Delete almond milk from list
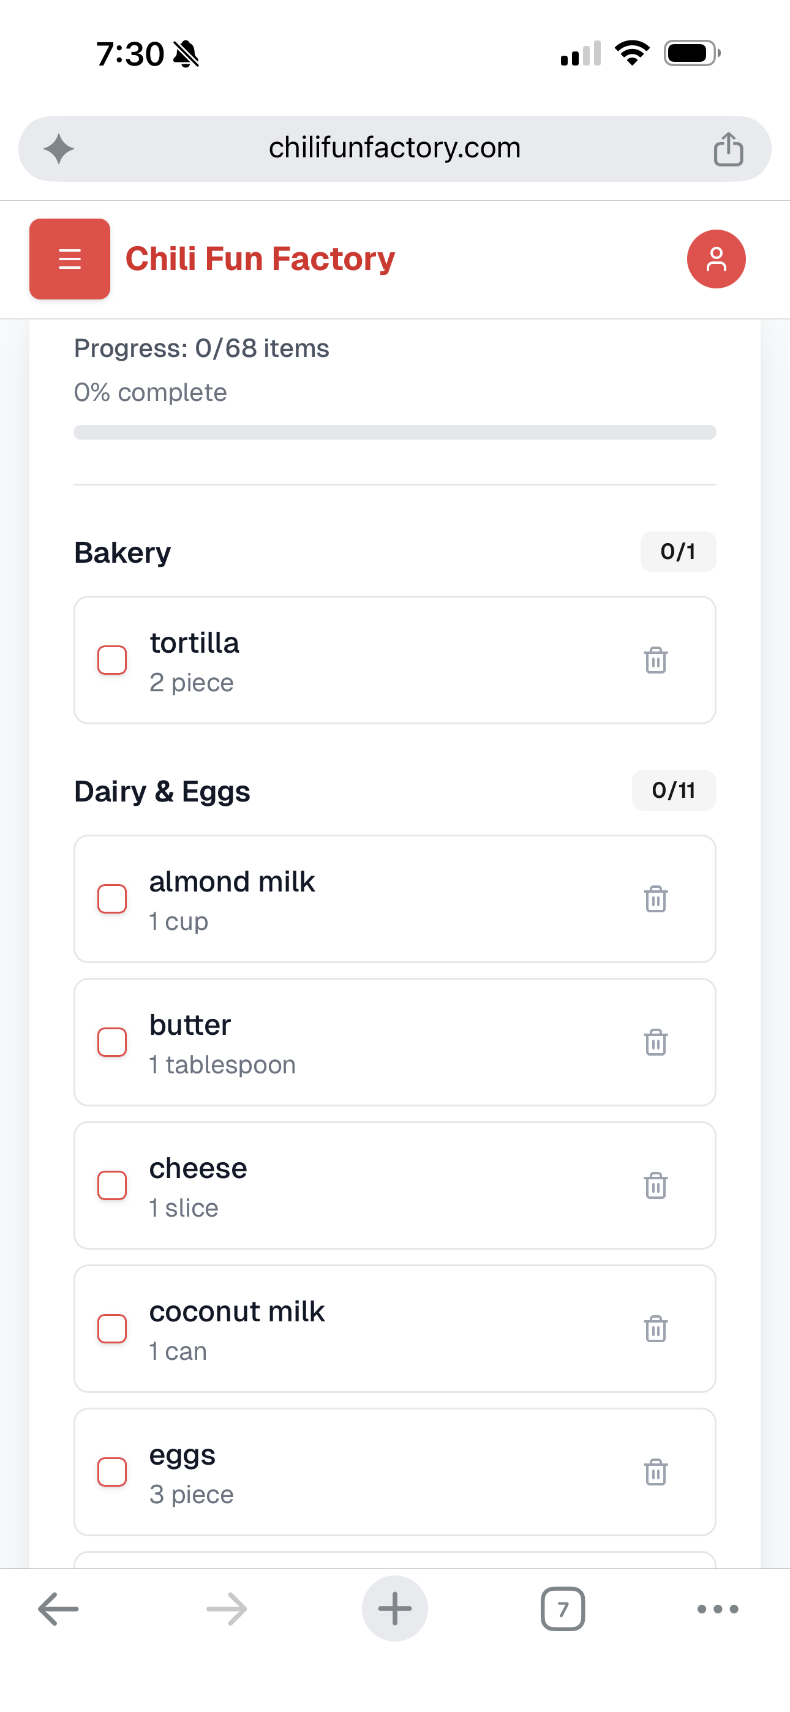This screenshot has height=1712, width=790. 655,898
